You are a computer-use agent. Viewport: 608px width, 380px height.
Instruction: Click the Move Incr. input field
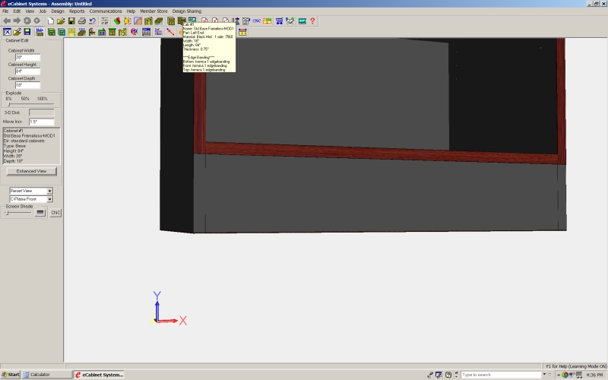(42, 122)
